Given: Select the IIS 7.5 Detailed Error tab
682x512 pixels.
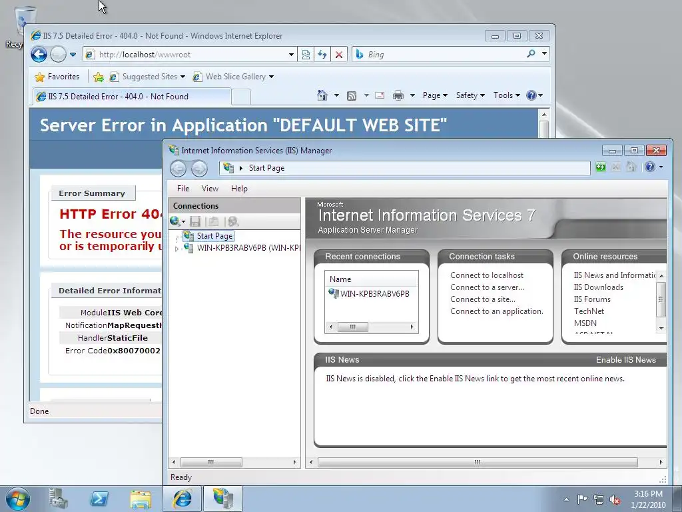Looking at the screenshot, I should [132, 97].
